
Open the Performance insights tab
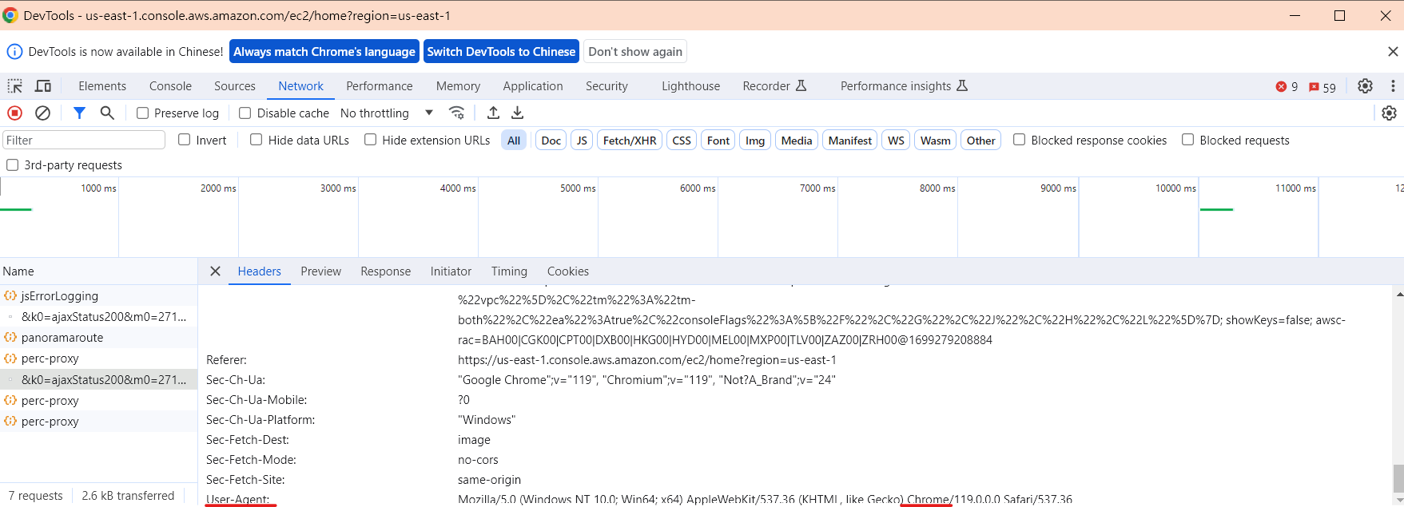click(x=904, y=86)
